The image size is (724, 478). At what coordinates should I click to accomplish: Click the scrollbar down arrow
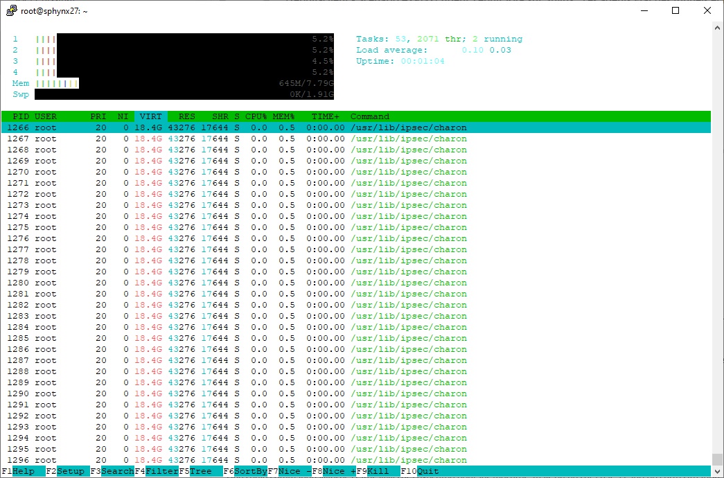[x=717, y=471]
